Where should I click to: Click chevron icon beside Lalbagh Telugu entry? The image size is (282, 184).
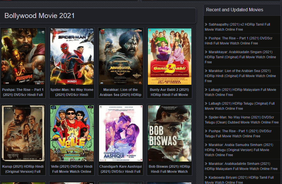pos(206,103)
